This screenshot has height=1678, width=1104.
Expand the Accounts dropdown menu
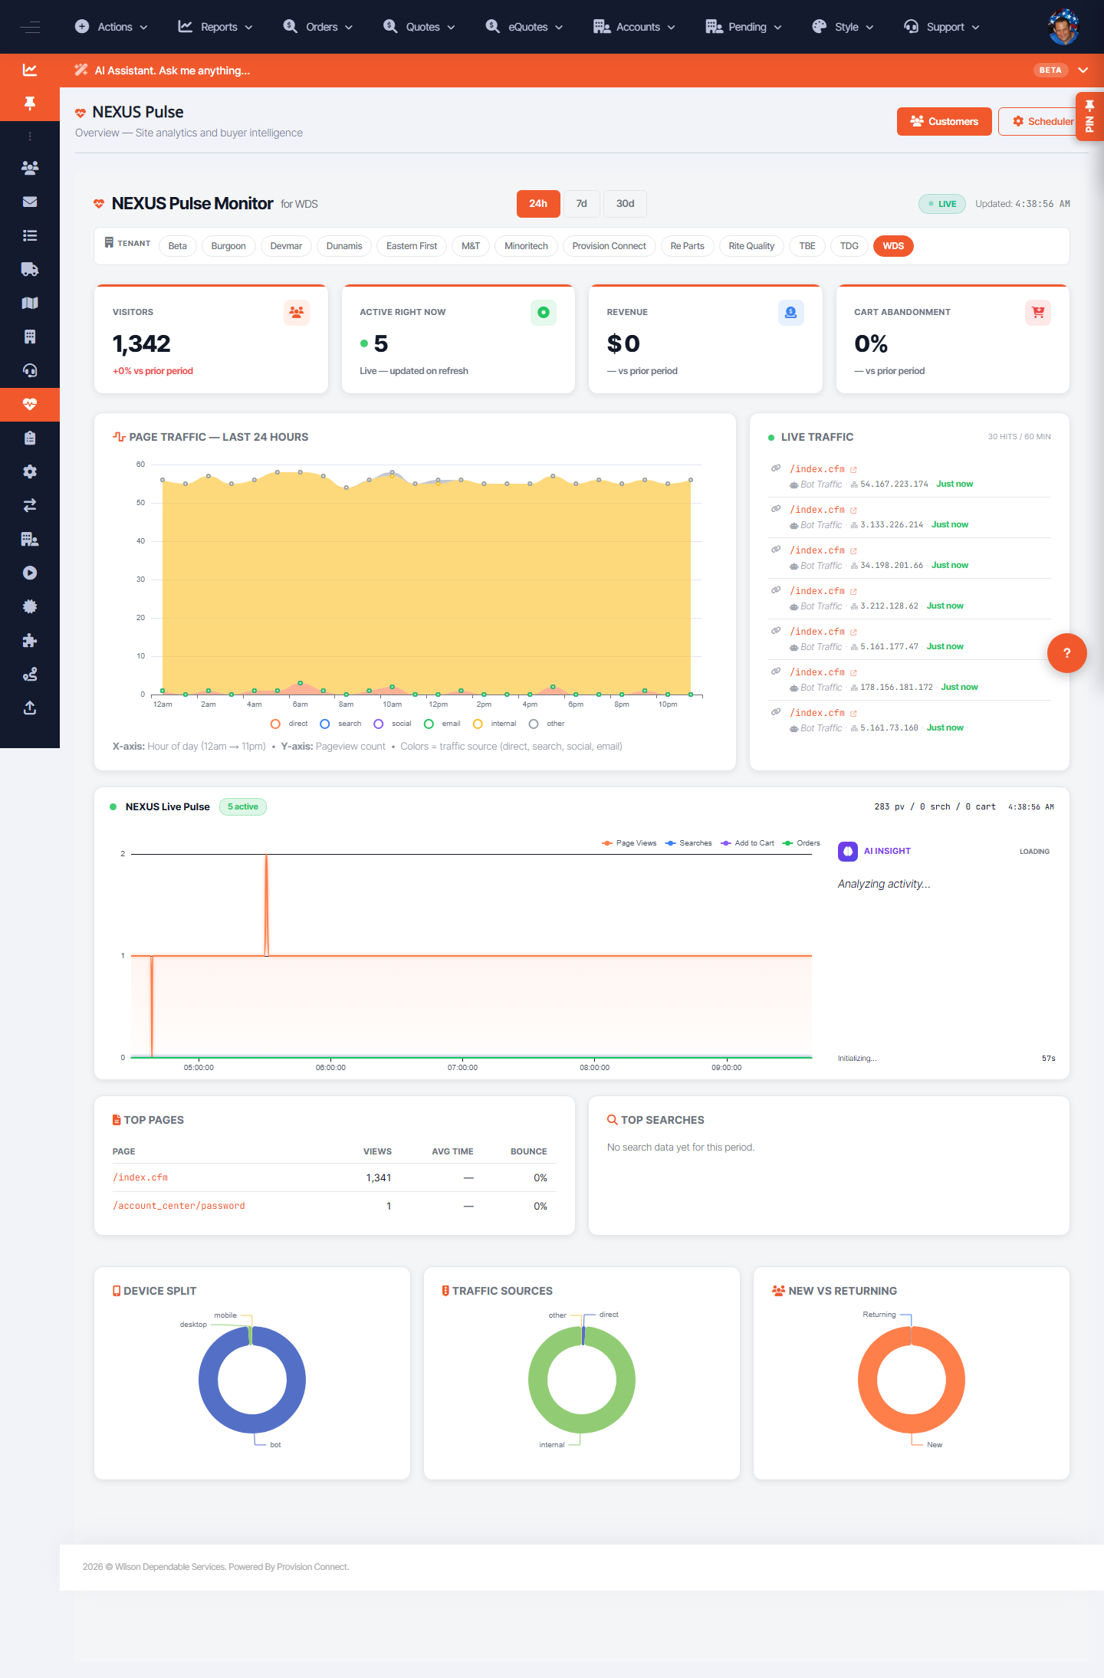(x=635, y=27)
